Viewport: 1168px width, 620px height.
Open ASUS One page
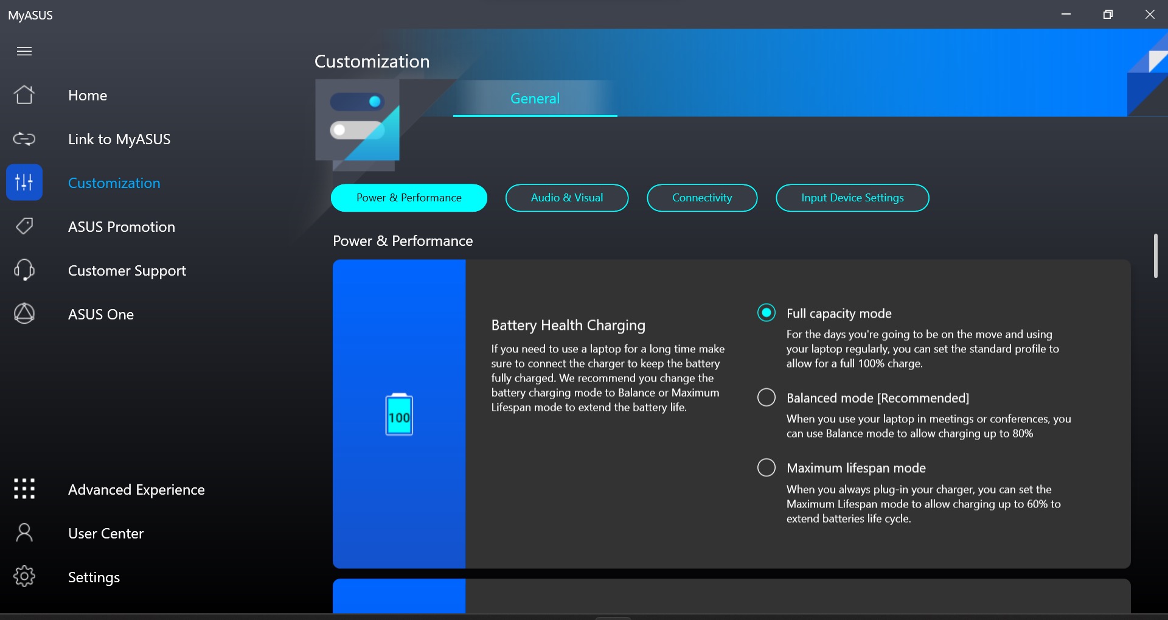pyautogui.click(x=101, y=315)
